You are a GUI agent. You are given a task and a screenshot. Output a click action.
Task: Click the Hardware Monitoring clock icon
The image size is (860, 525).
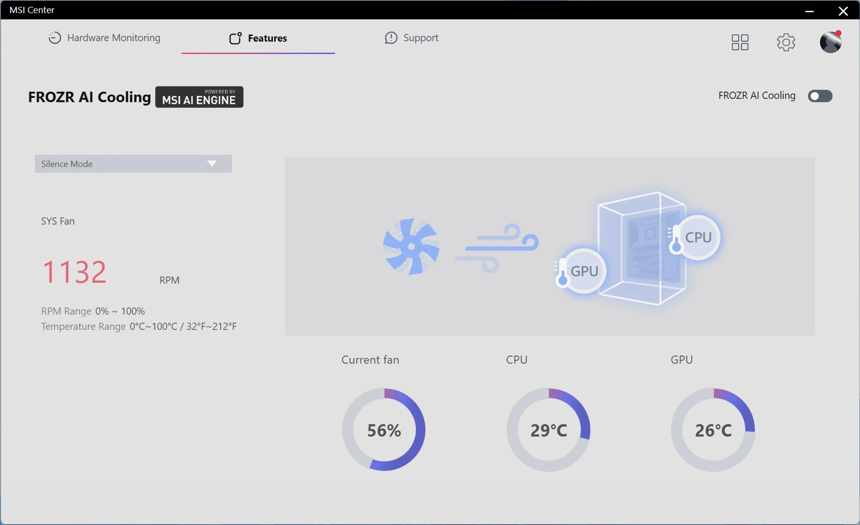(x=55, y=38)
